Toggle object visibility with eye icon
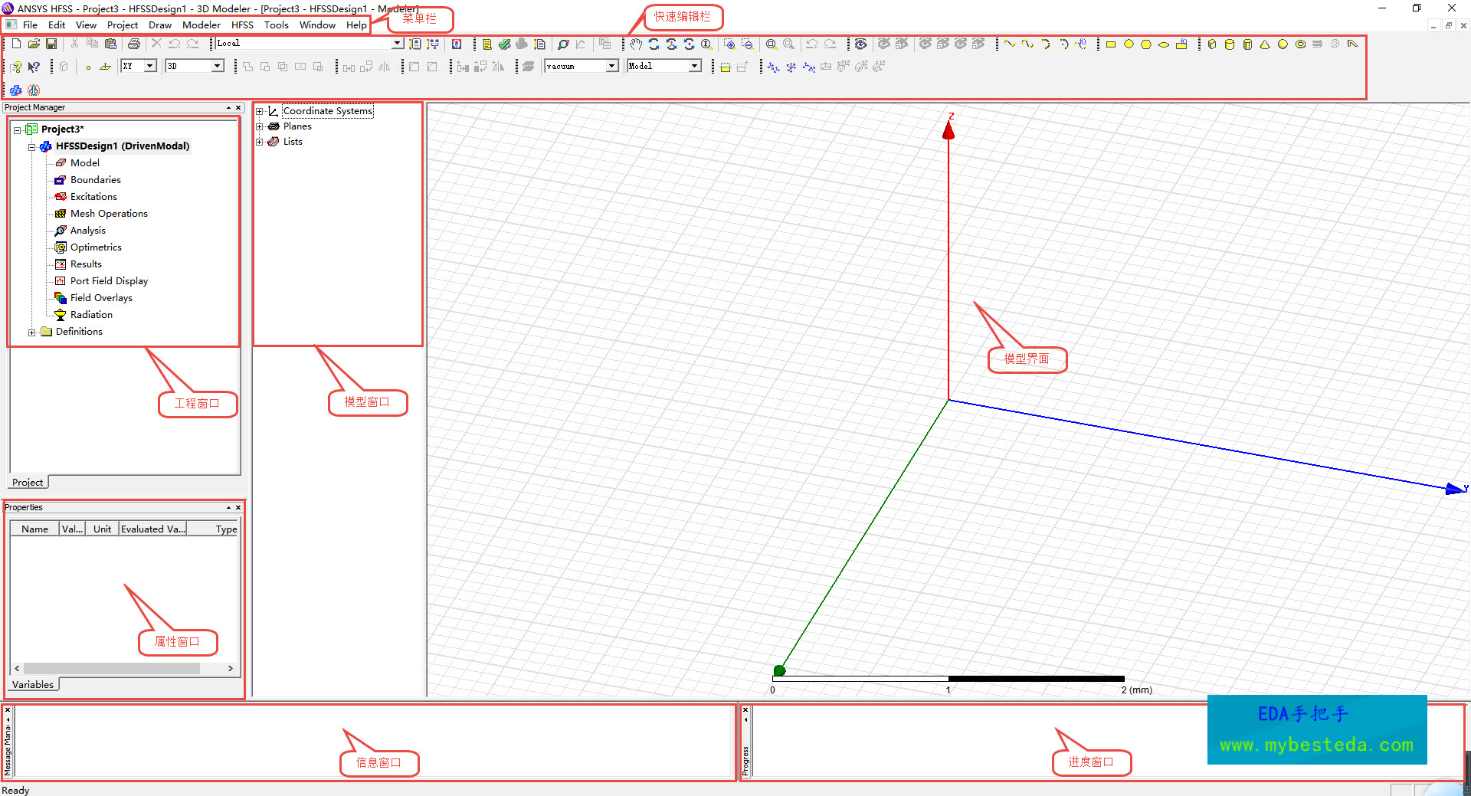Screen dimensions: 1471x796 click(861, 44)
